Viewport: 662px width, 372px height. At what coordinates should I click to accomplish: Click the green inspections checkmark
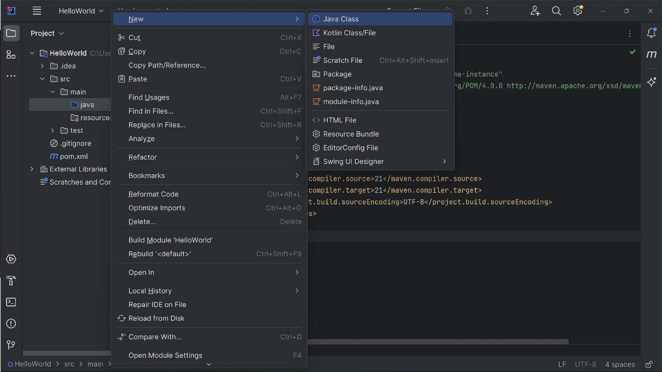(632, 52)
